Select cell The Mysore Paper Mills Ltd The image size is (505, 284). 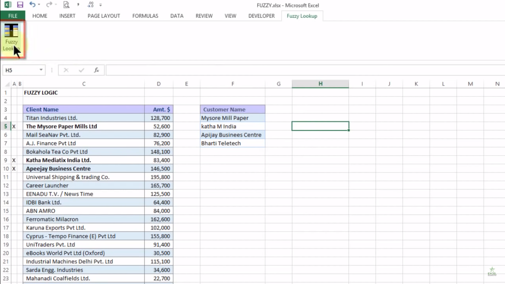(84, 126)
